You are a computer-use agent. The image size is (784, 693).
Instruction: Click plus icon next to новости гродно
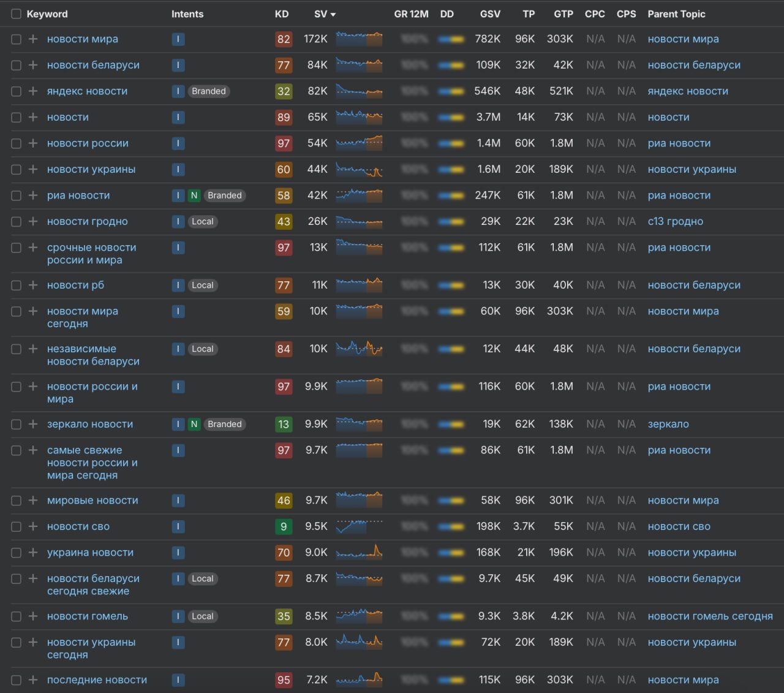(33, 222)
